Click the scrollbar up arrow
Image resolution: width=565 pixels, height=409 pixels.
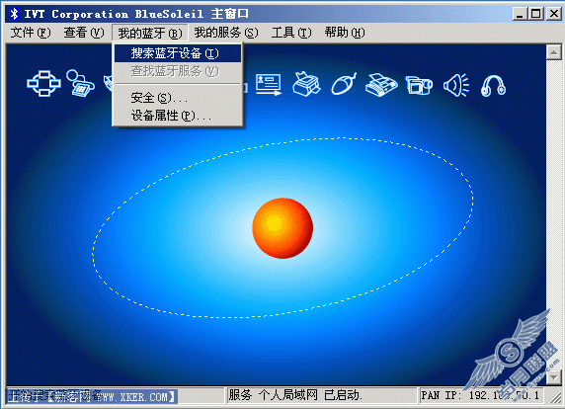point(553,52)
